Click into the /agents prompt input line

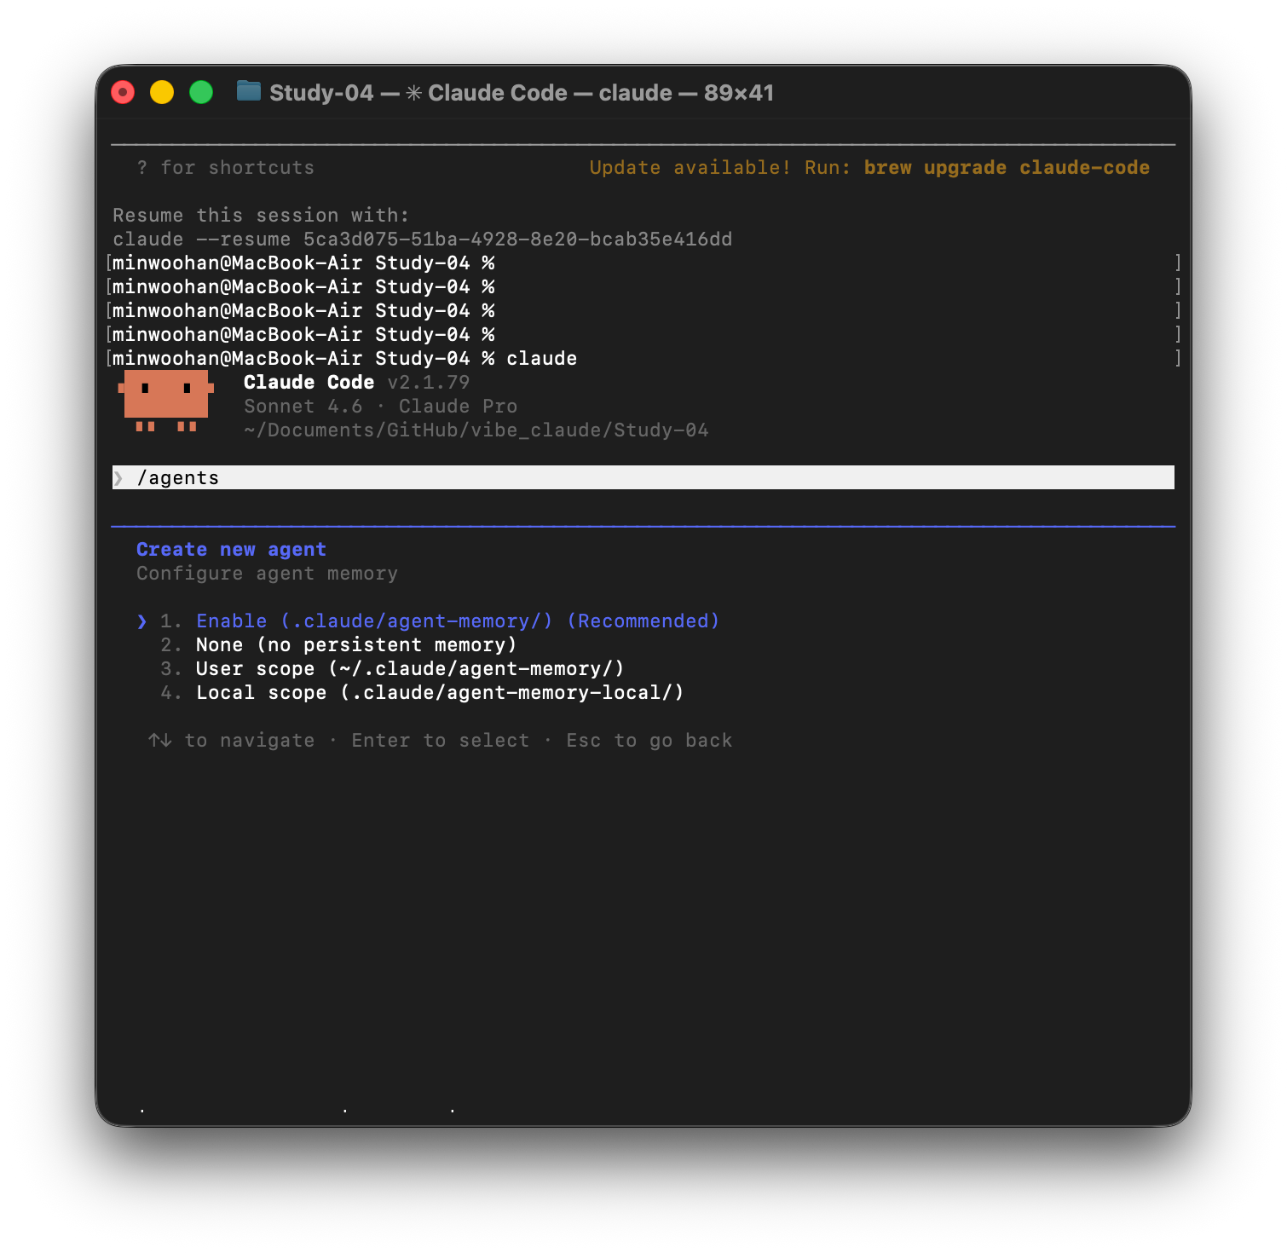[643, 477]
